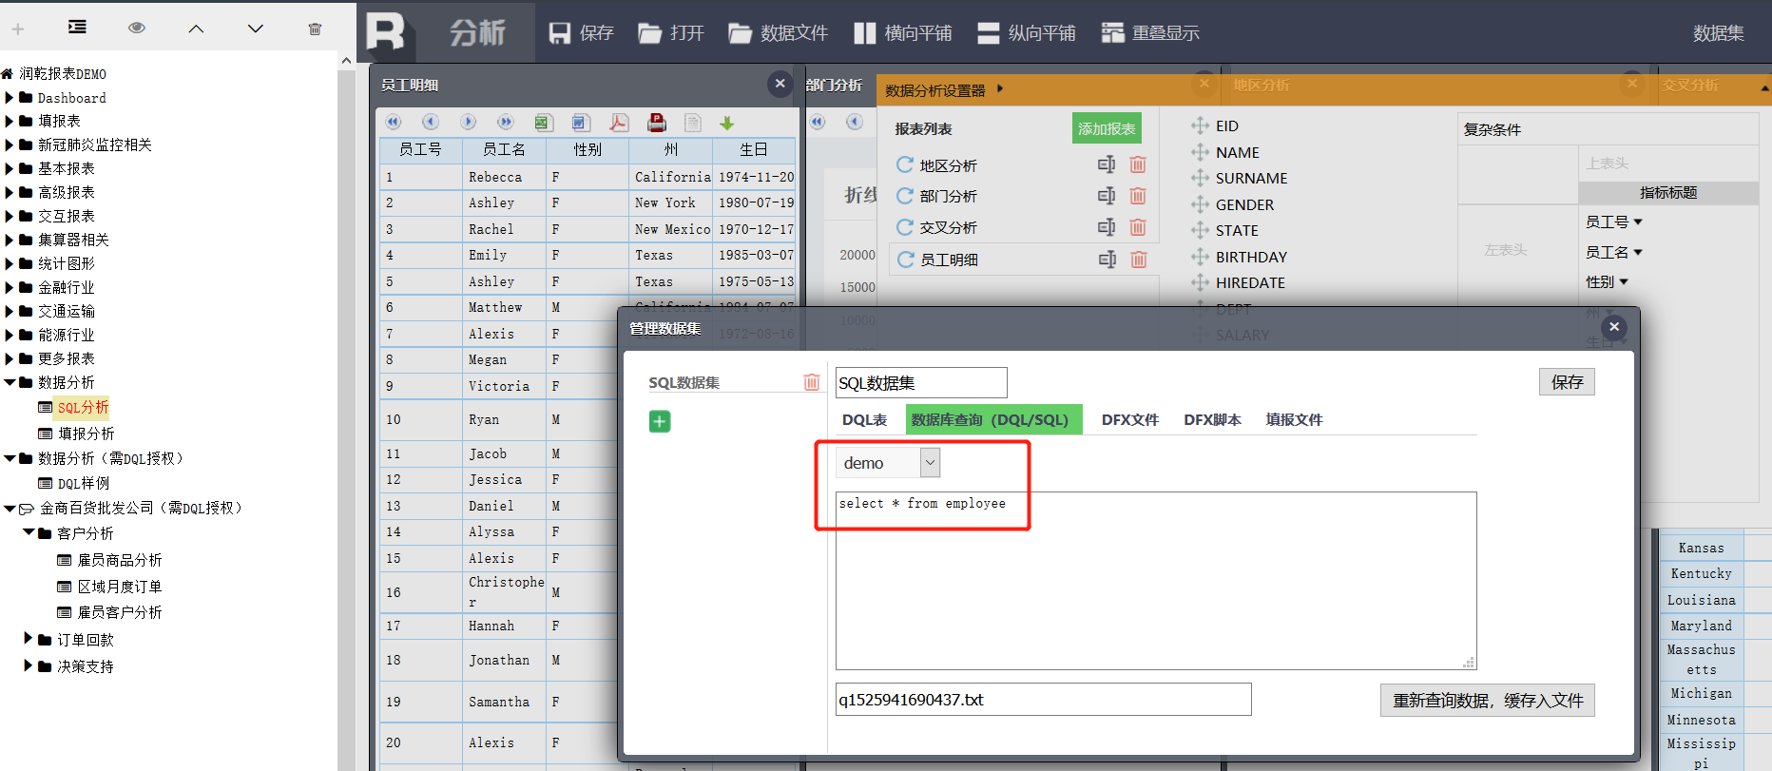Print the 员工明细 report
The image size is (1772, 771).
[656, 122]
